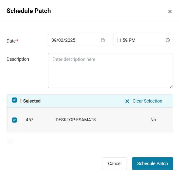The image size is (179, 177).
Task: Click the No value in the row
Action: 153,120
